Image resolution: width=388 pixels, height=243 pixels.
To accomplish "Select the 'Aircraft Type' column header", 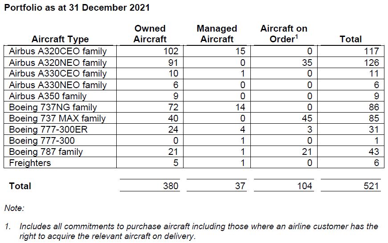I will [x=60, y=39].
